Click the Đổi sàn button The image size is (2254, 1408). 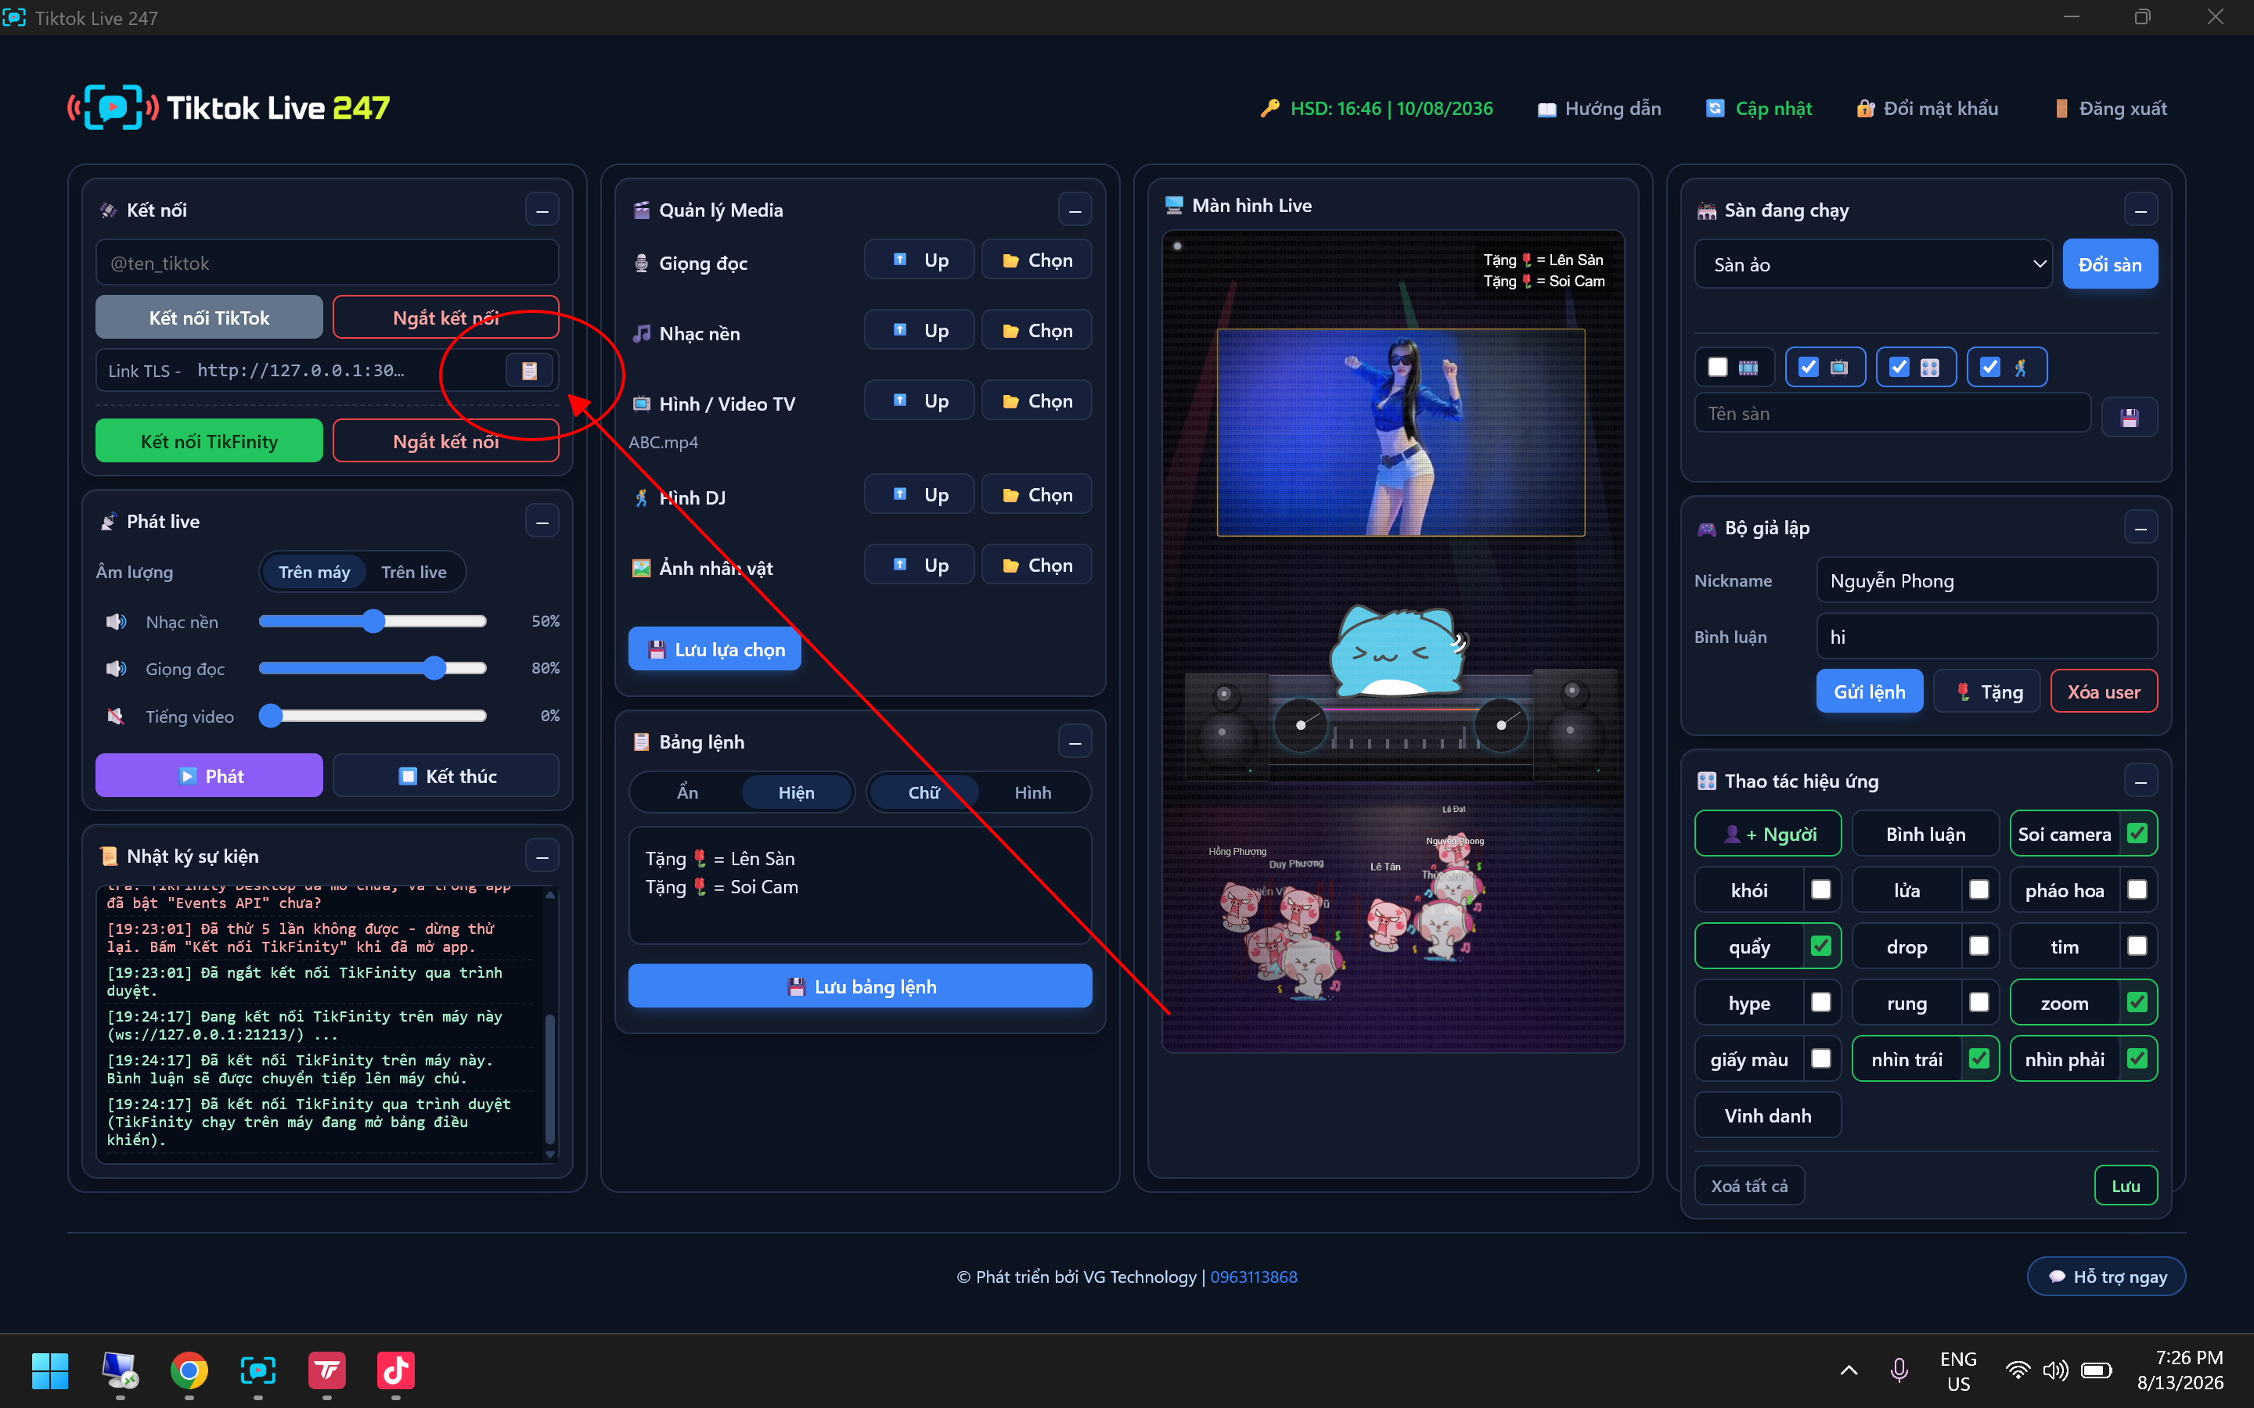[x=2110, y=264]
